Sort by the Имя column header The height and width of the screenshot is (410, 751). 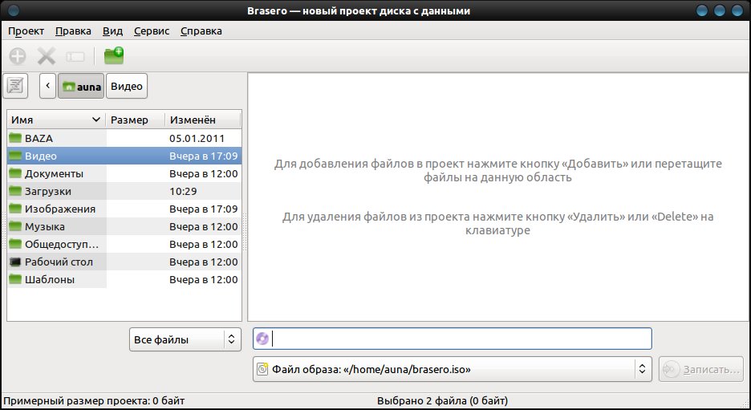(56, 120)
